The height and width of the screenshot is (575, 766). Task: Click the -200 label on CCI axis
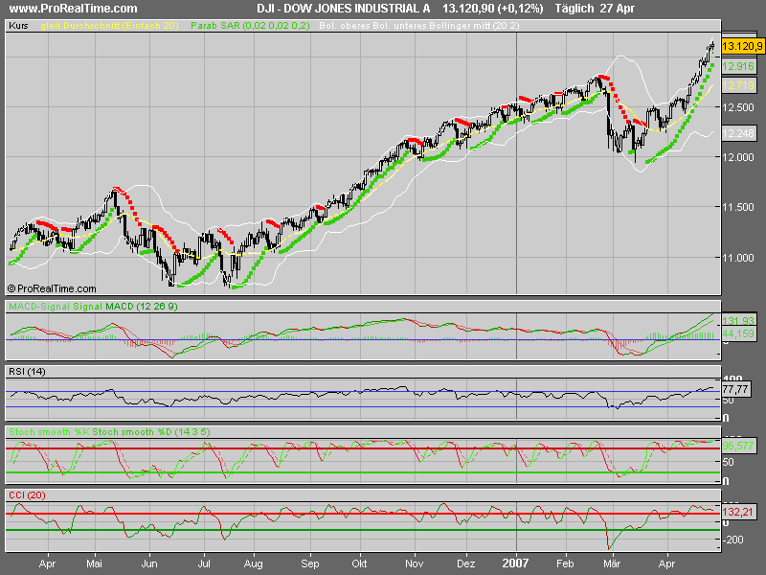pyautogui.click(x=732, y=540)
